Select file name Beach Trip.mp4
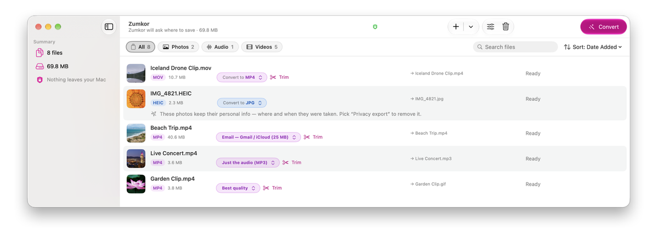658x241 pixels. [x=171, y=128]
